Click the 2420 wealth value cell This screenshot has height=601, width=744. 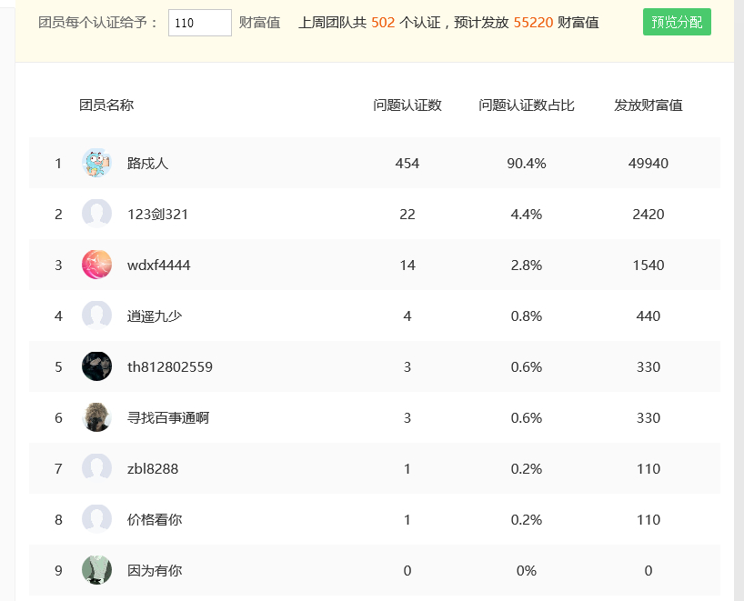(x=648, y=214)
